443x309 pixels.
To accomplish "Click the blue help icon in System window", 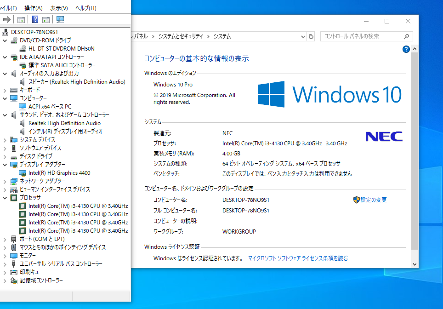I will [406, 50].
